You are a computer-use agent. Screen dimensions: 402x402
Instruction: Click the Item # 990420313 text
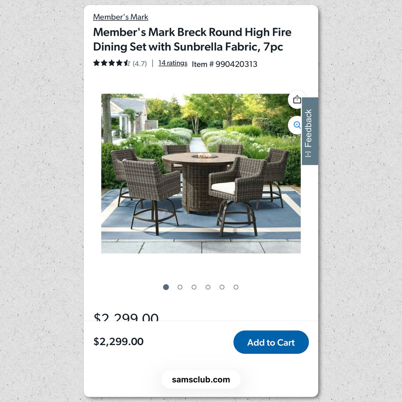tap(224, 64)
